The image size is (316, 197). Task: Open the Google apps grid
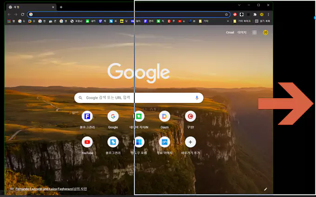pos(255,32)
